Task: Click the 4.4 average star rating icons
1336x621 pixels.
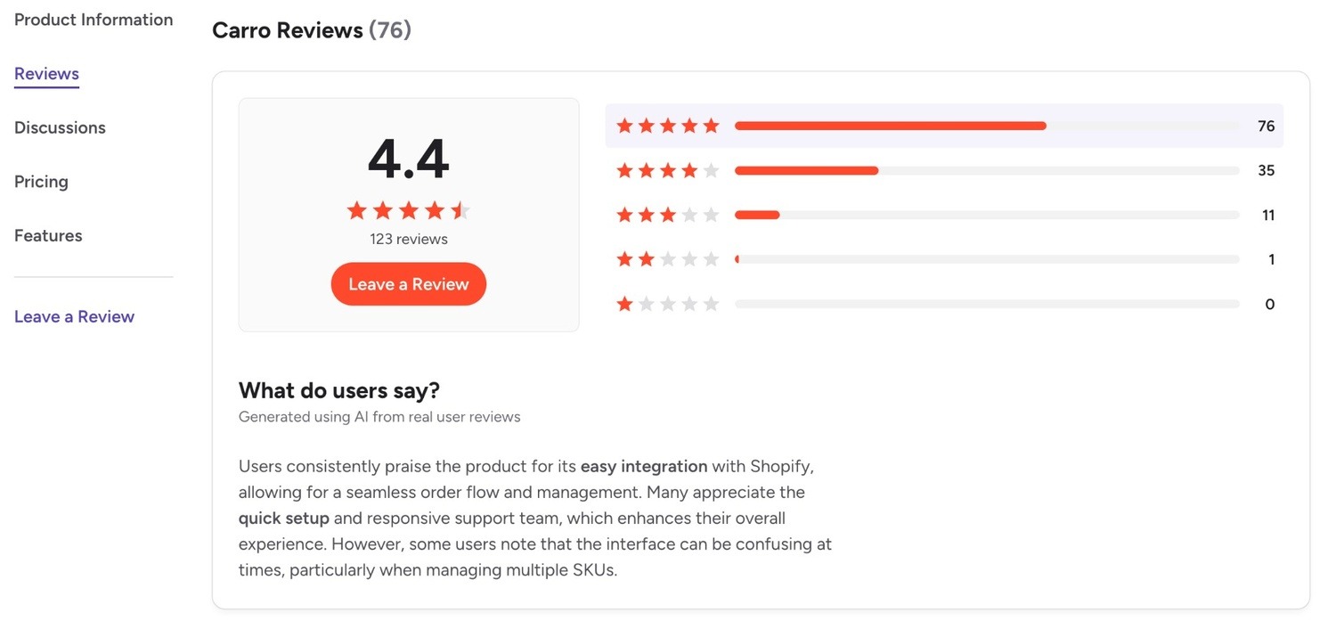Action: 408,211
